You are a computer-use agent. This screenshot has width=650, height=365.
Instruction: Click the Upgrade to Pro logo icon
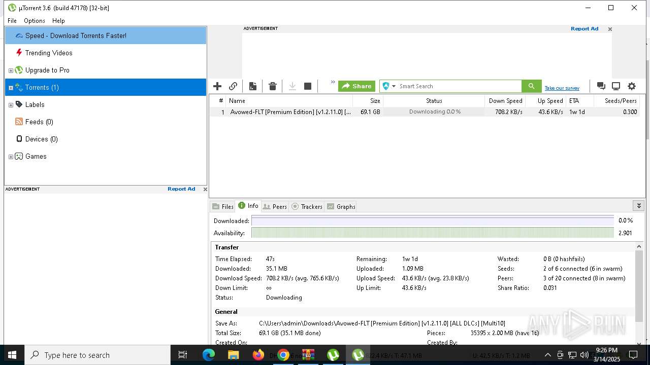tap(19, 70)
